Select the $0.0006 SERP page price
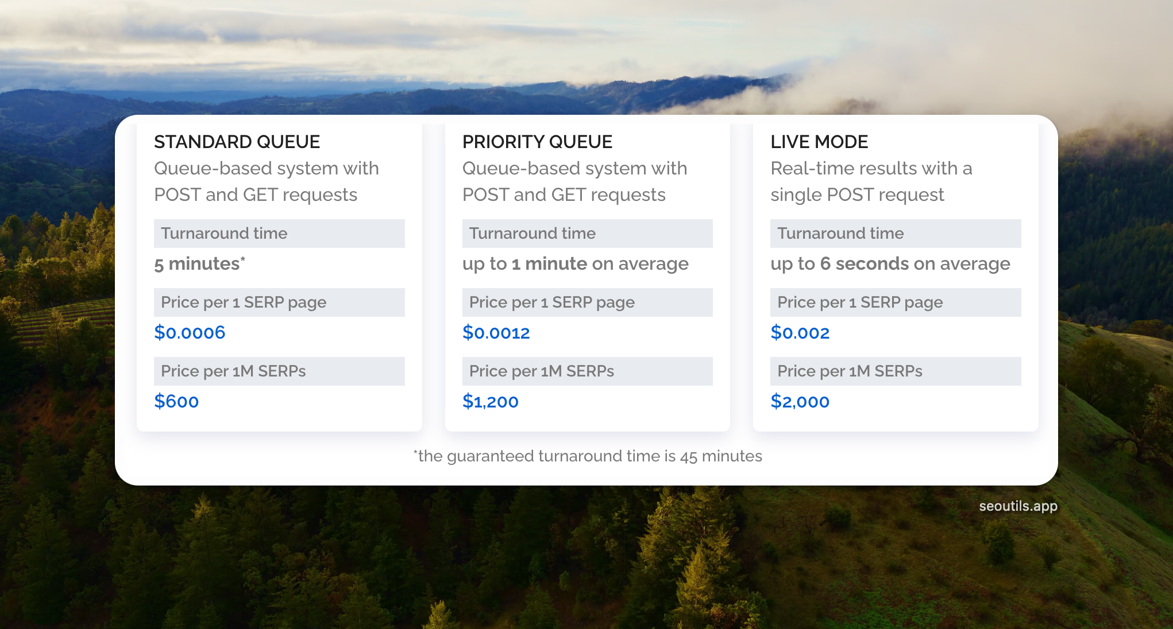Screen dimensions: 1173x629 pos(190,333)
